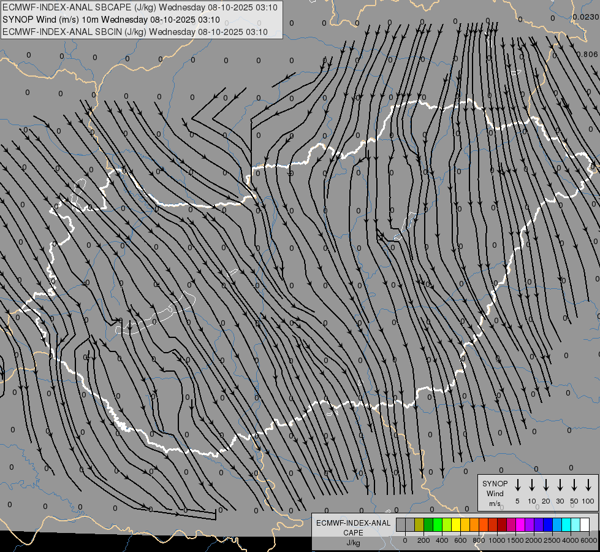
Task: Click the 30 m/s wind arrow in legend
Action: [560, 485]
